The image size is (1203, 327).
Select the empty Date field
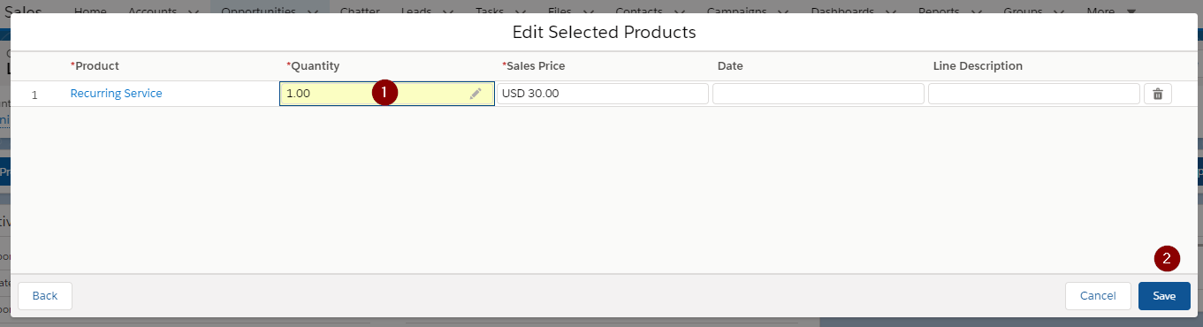pyautogui.click(x=818, y=94)
